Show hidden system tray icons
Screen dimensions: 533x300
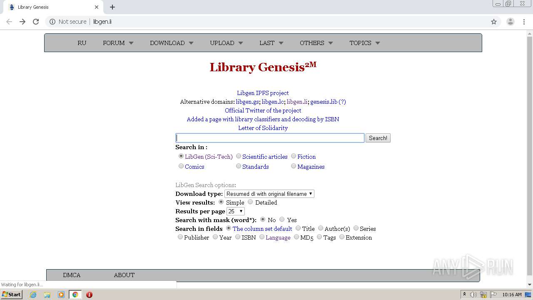point(464,295)
